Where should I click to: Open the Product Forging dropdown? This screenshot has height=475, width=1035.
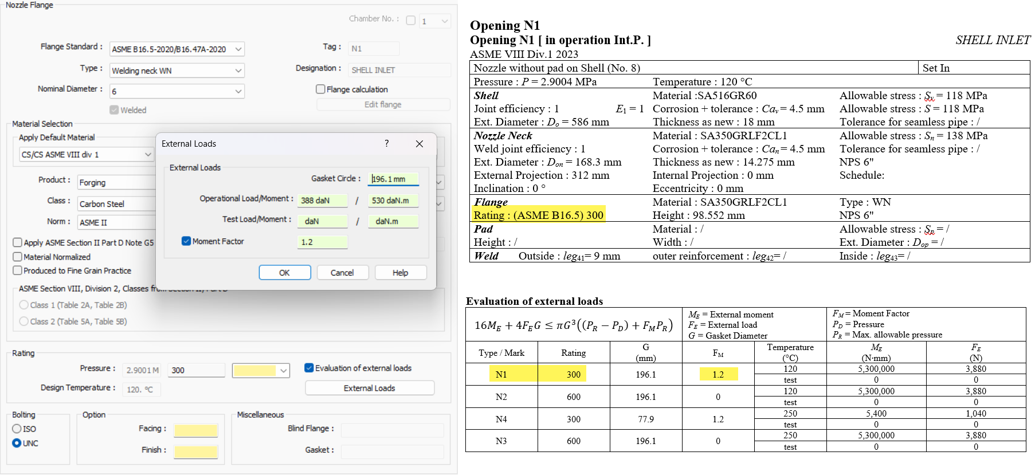(x=439, y=182)
